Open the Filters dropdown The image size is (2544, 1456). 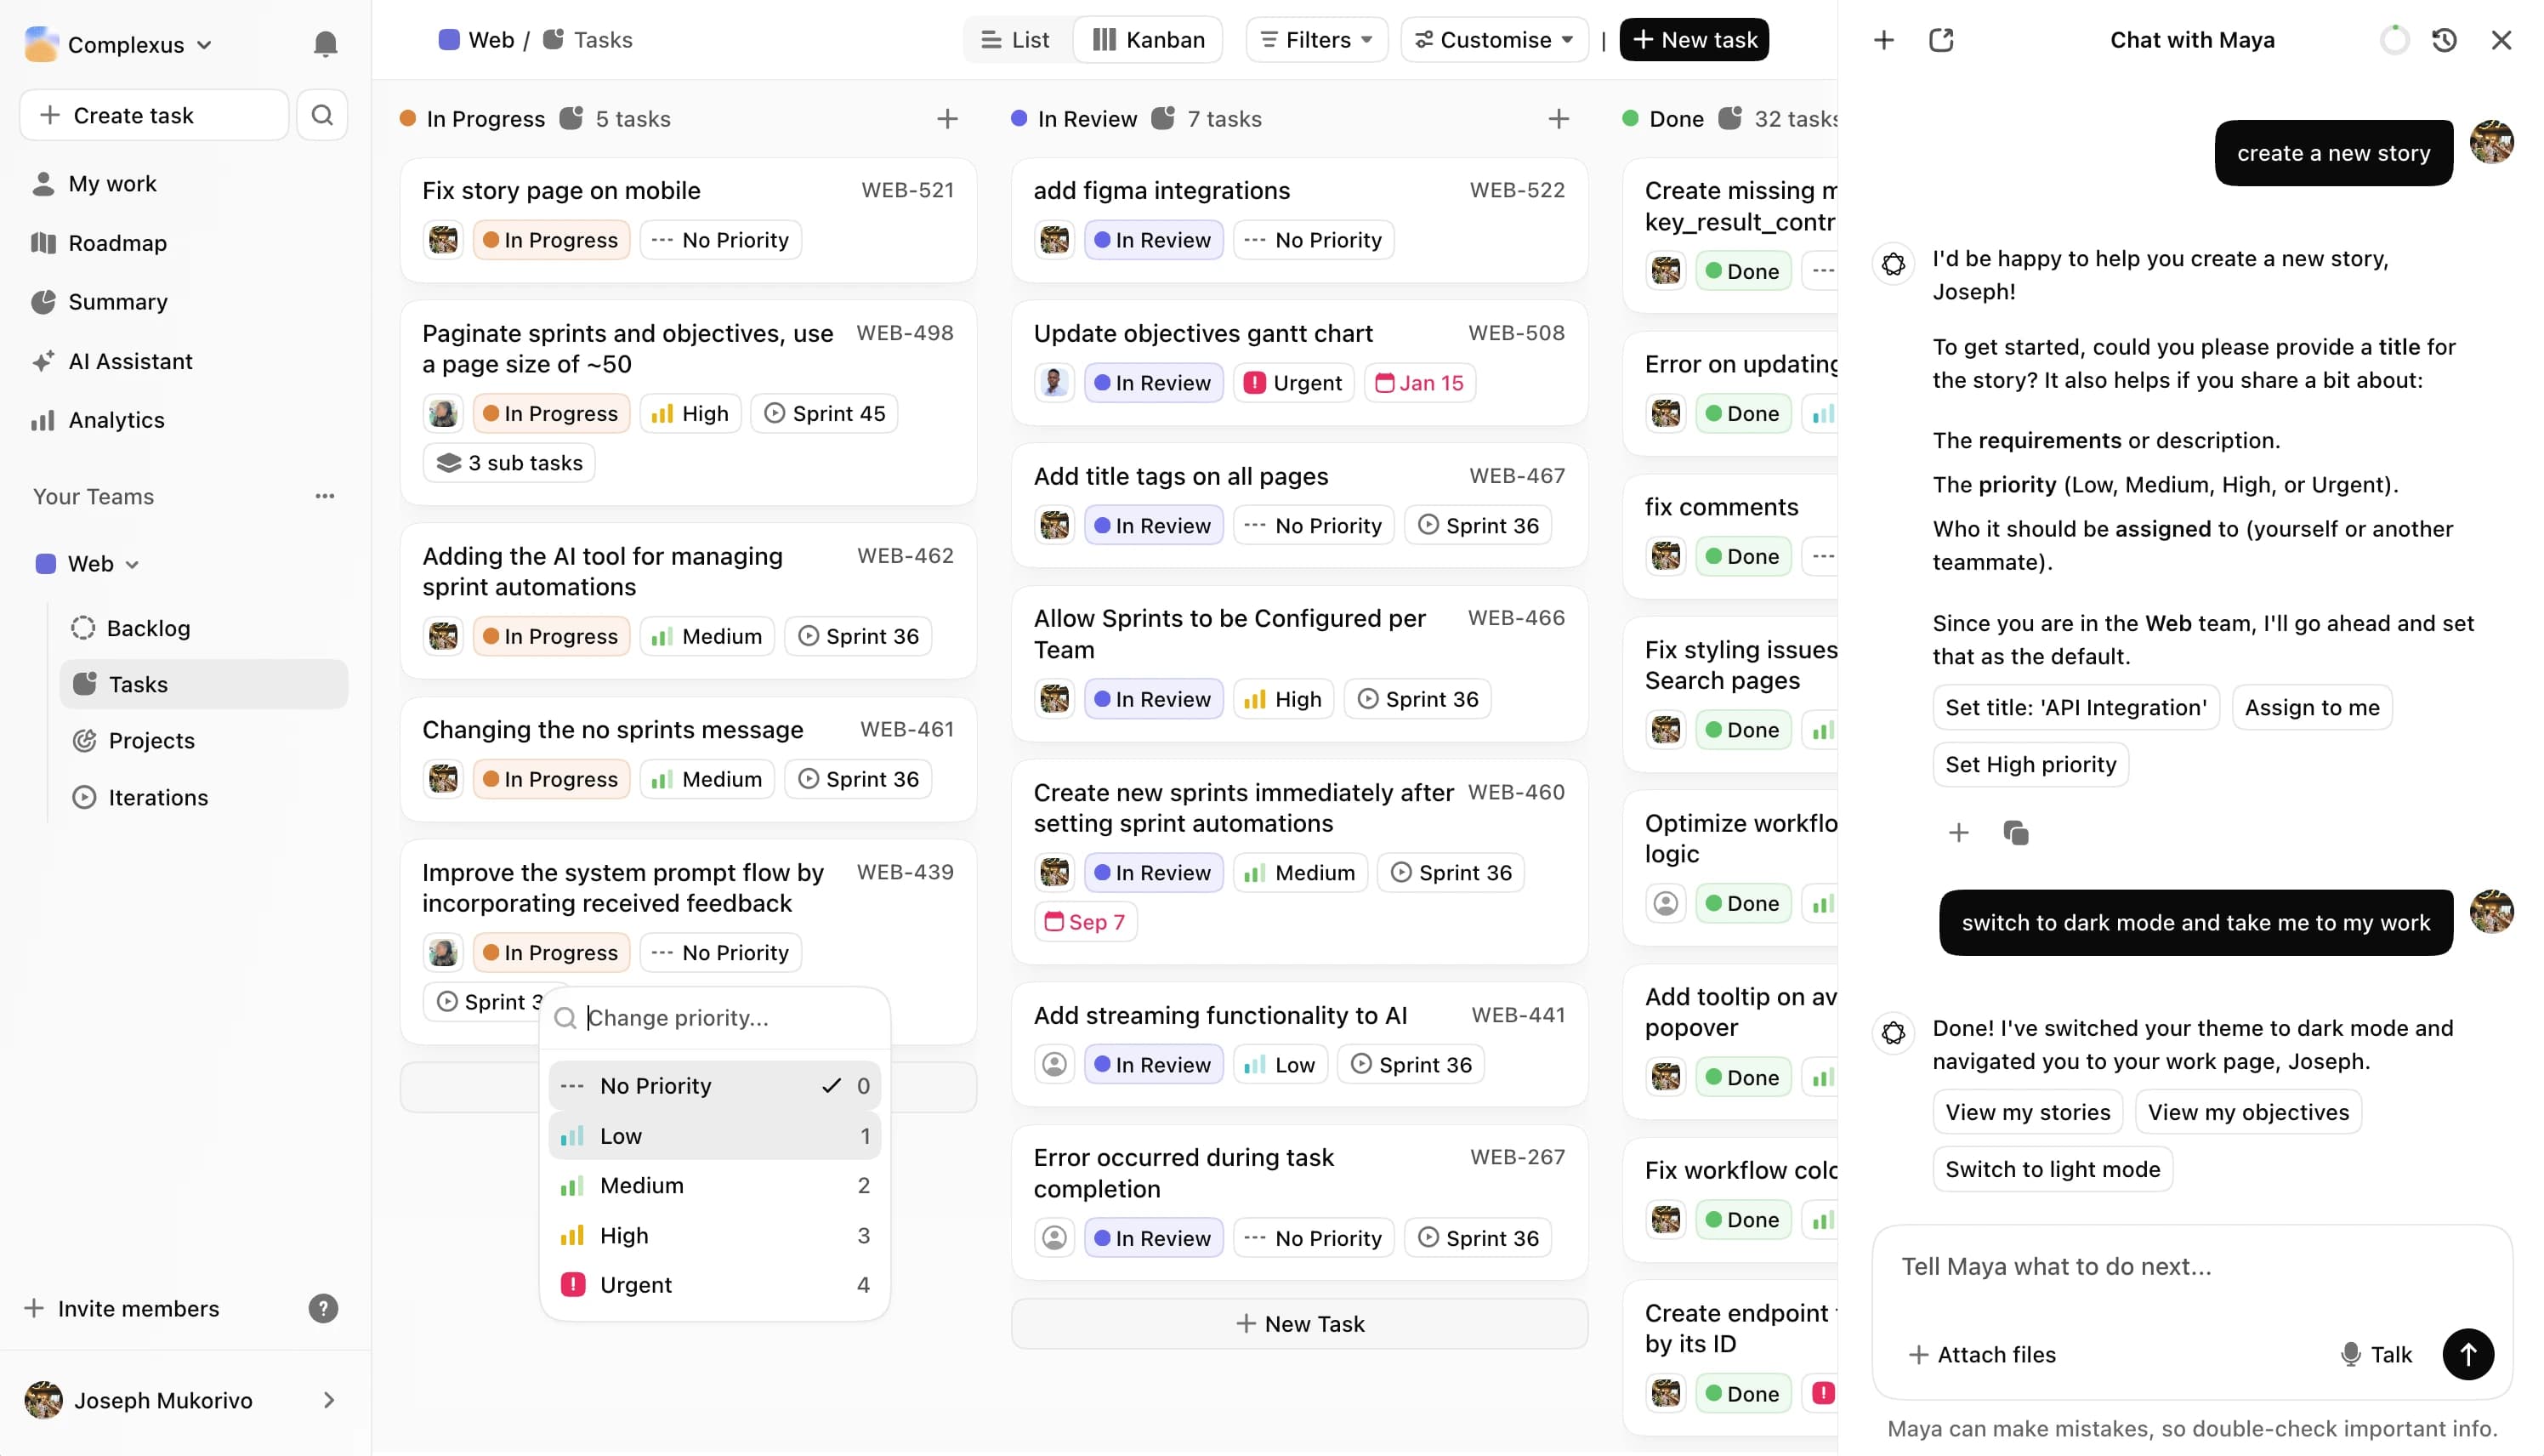[1315, 39]
